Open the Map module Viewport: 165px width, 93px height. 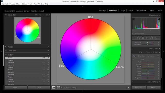click(x=123, y=11)
